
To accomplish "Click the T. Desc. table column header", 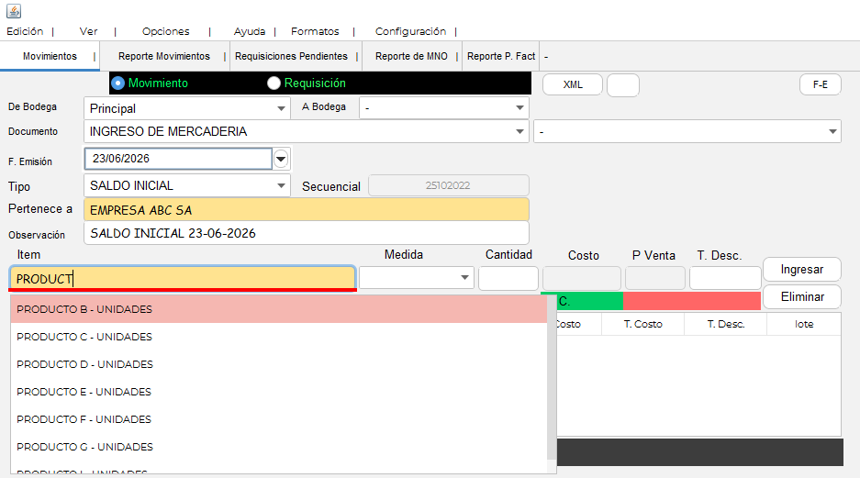I will [726, 324].
